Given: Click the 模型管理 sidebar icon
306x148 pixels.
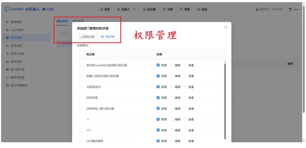Looking at the screenshot, I should 8,22.
